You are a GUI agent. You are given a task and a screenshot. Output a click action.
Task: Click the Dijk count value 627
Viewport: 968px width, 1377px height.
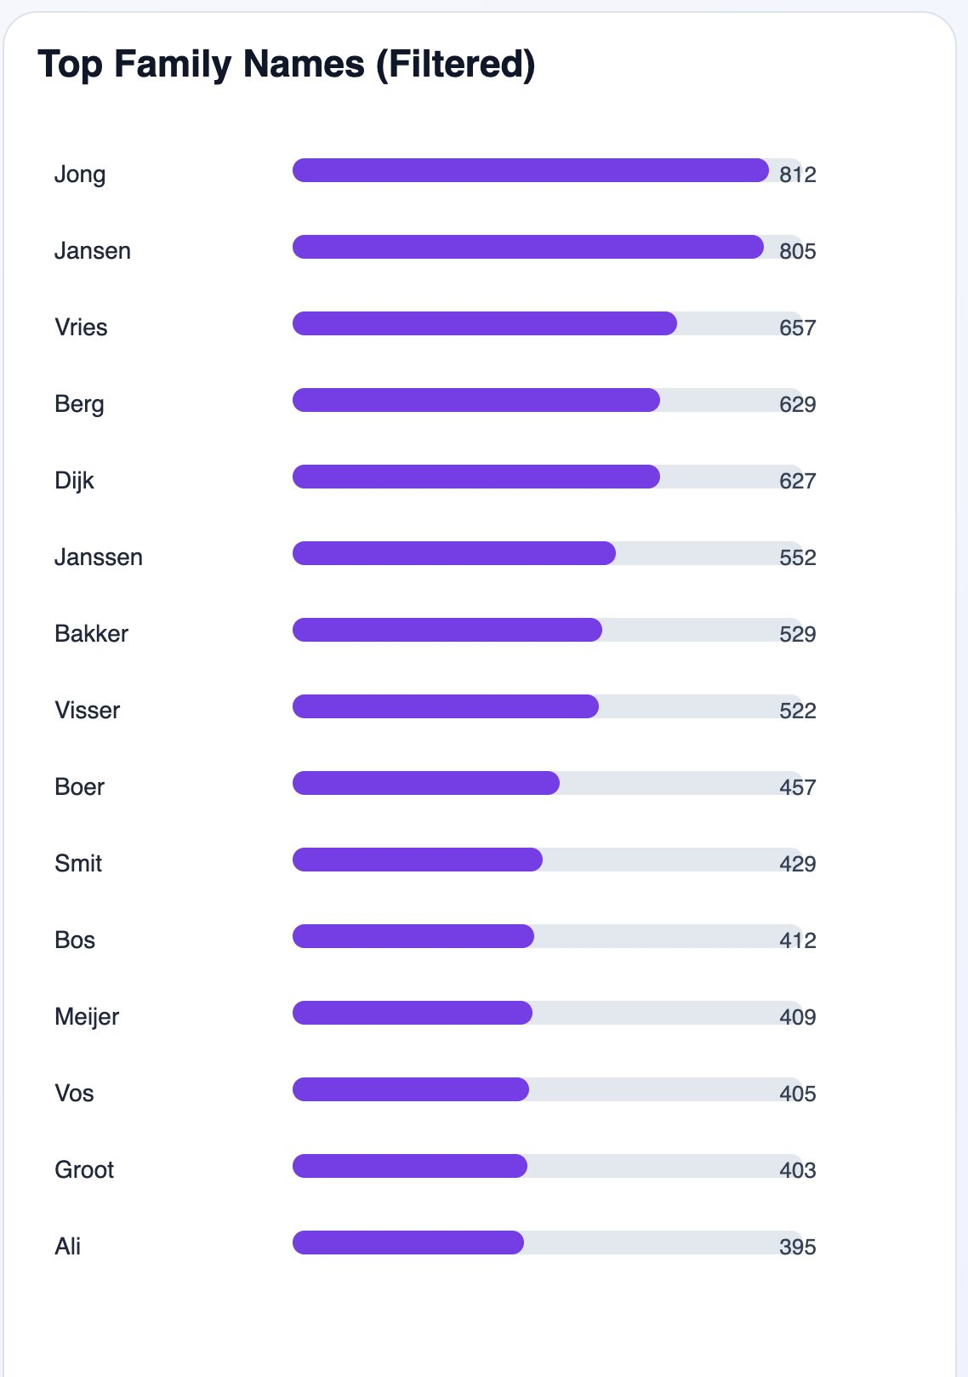coord(797,481)
